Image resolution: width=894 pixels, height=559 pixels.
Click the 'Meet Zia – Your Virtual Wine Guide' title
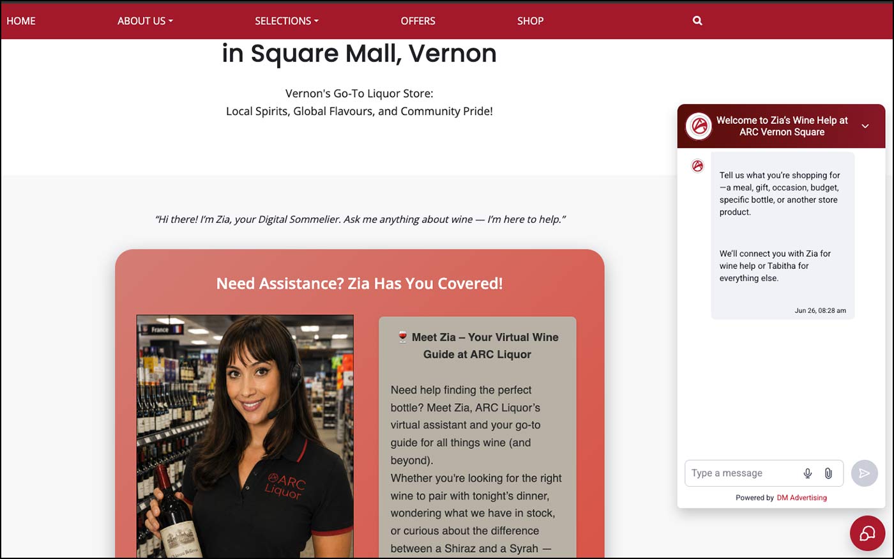(x=478, y=346)
